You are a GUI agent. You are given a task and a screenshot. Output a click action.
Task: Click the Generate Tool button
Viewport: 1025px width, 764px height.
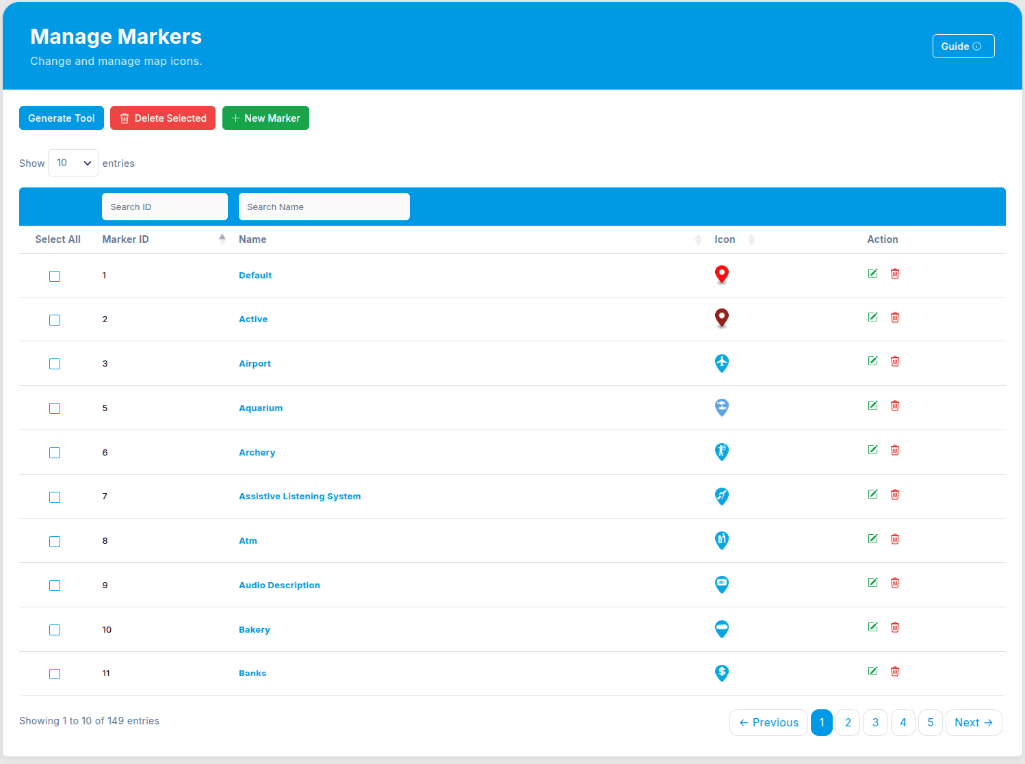62,118
